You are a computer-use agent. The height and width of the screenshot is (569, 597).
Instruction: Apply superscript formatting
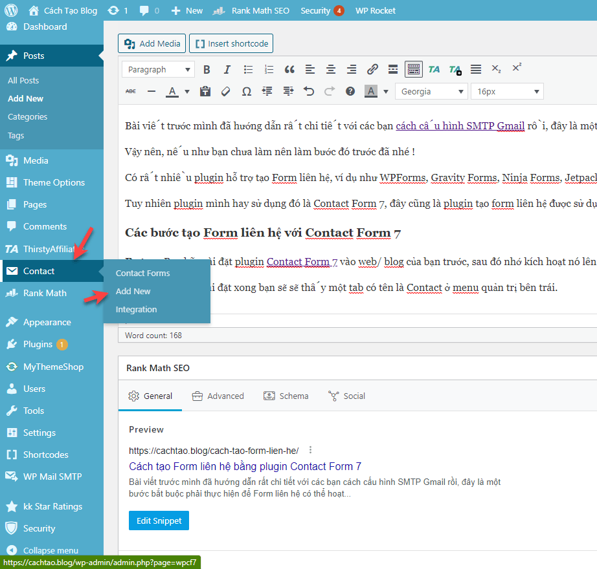(x=517, y=68)
